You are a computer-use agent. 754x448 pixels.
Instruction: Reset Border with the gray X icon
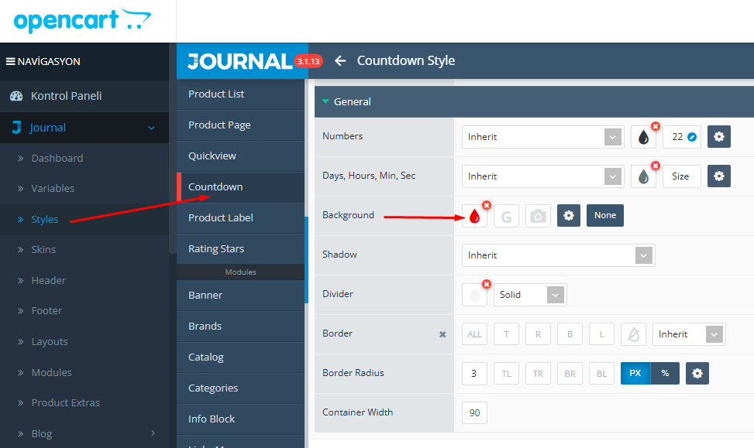[x=442, y=334]
